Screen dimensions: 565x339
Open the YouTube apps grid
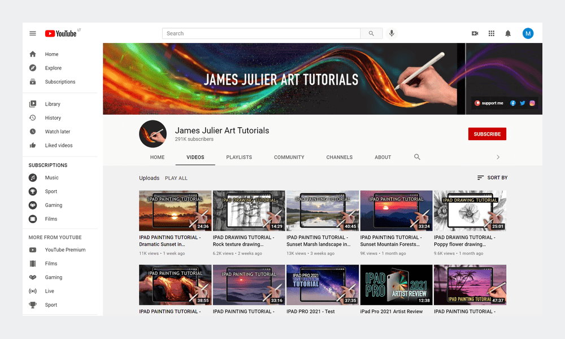[x=492, y=33]
